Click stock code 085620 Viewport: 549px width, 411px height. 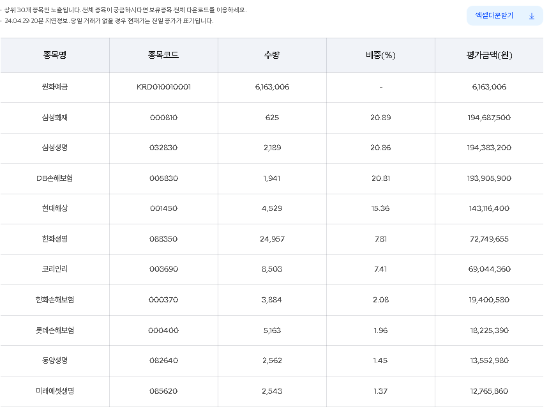(x=163, y=391)
